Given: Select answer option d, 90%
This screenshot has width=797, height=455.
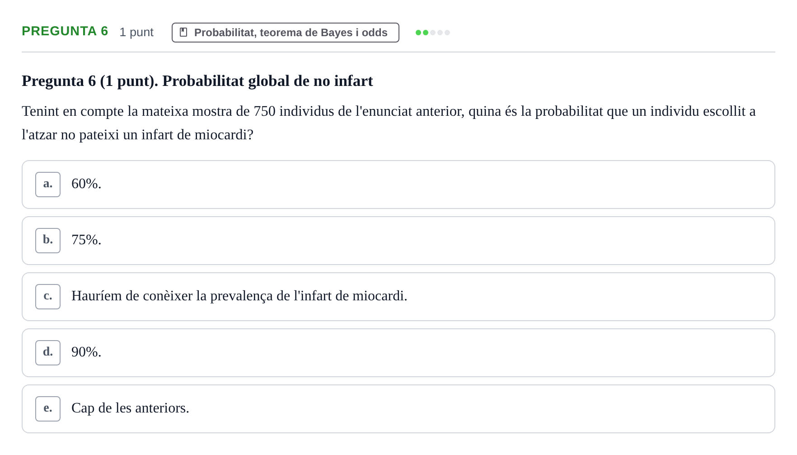Looking at the screenshot, I should pos(398,353).
